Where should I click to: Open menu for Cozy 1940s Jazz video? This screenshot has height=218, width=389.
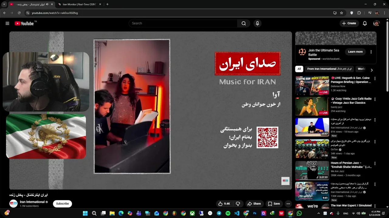point(375,99)
